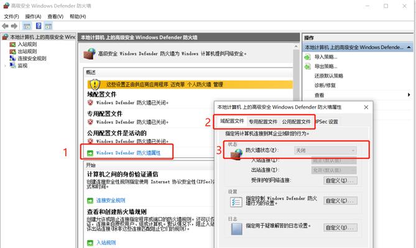Viewport: 416px width, 248px height.
Task: Click the Windows Defender 防火墙属性 link
Action: 128,153
